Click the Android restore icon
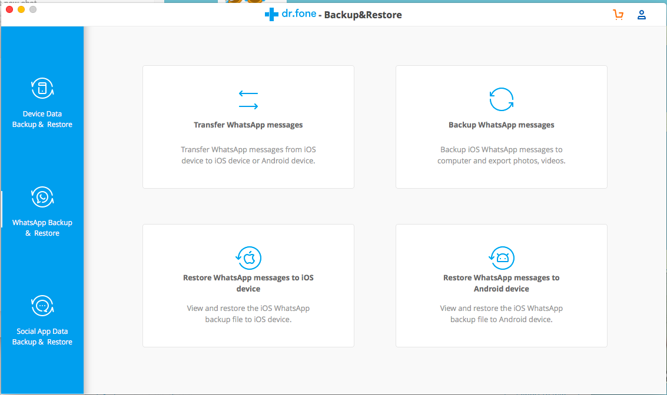 [502, 258]
